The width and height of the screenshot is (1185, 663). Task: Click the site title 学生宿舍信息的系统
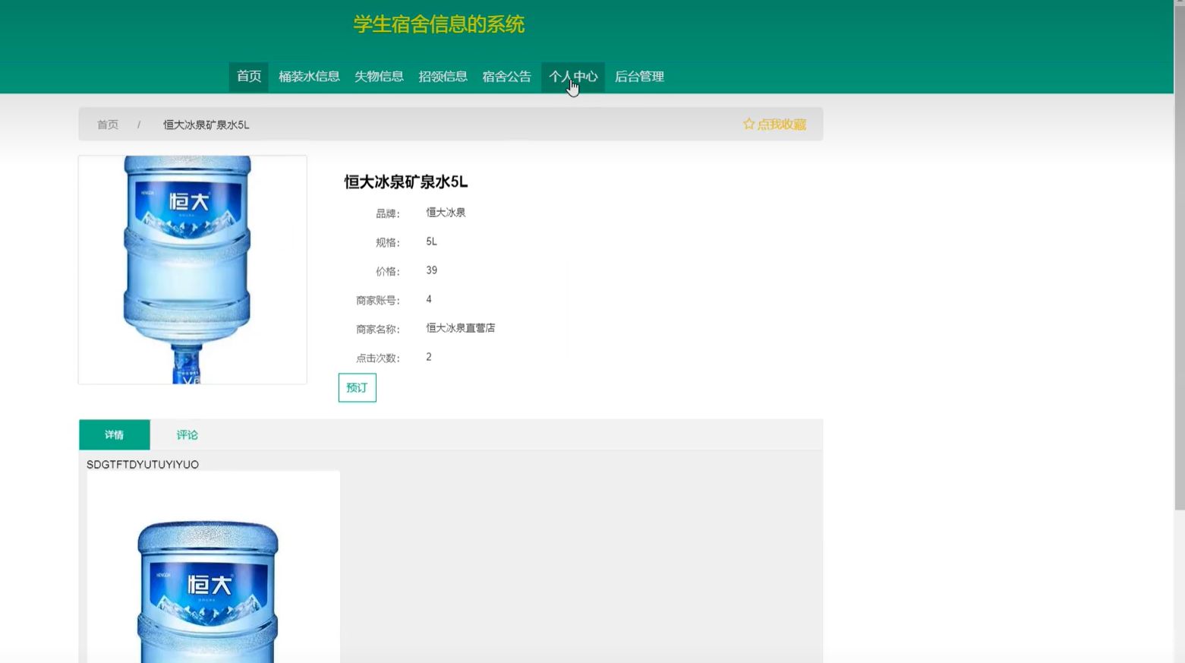(439, 24)
